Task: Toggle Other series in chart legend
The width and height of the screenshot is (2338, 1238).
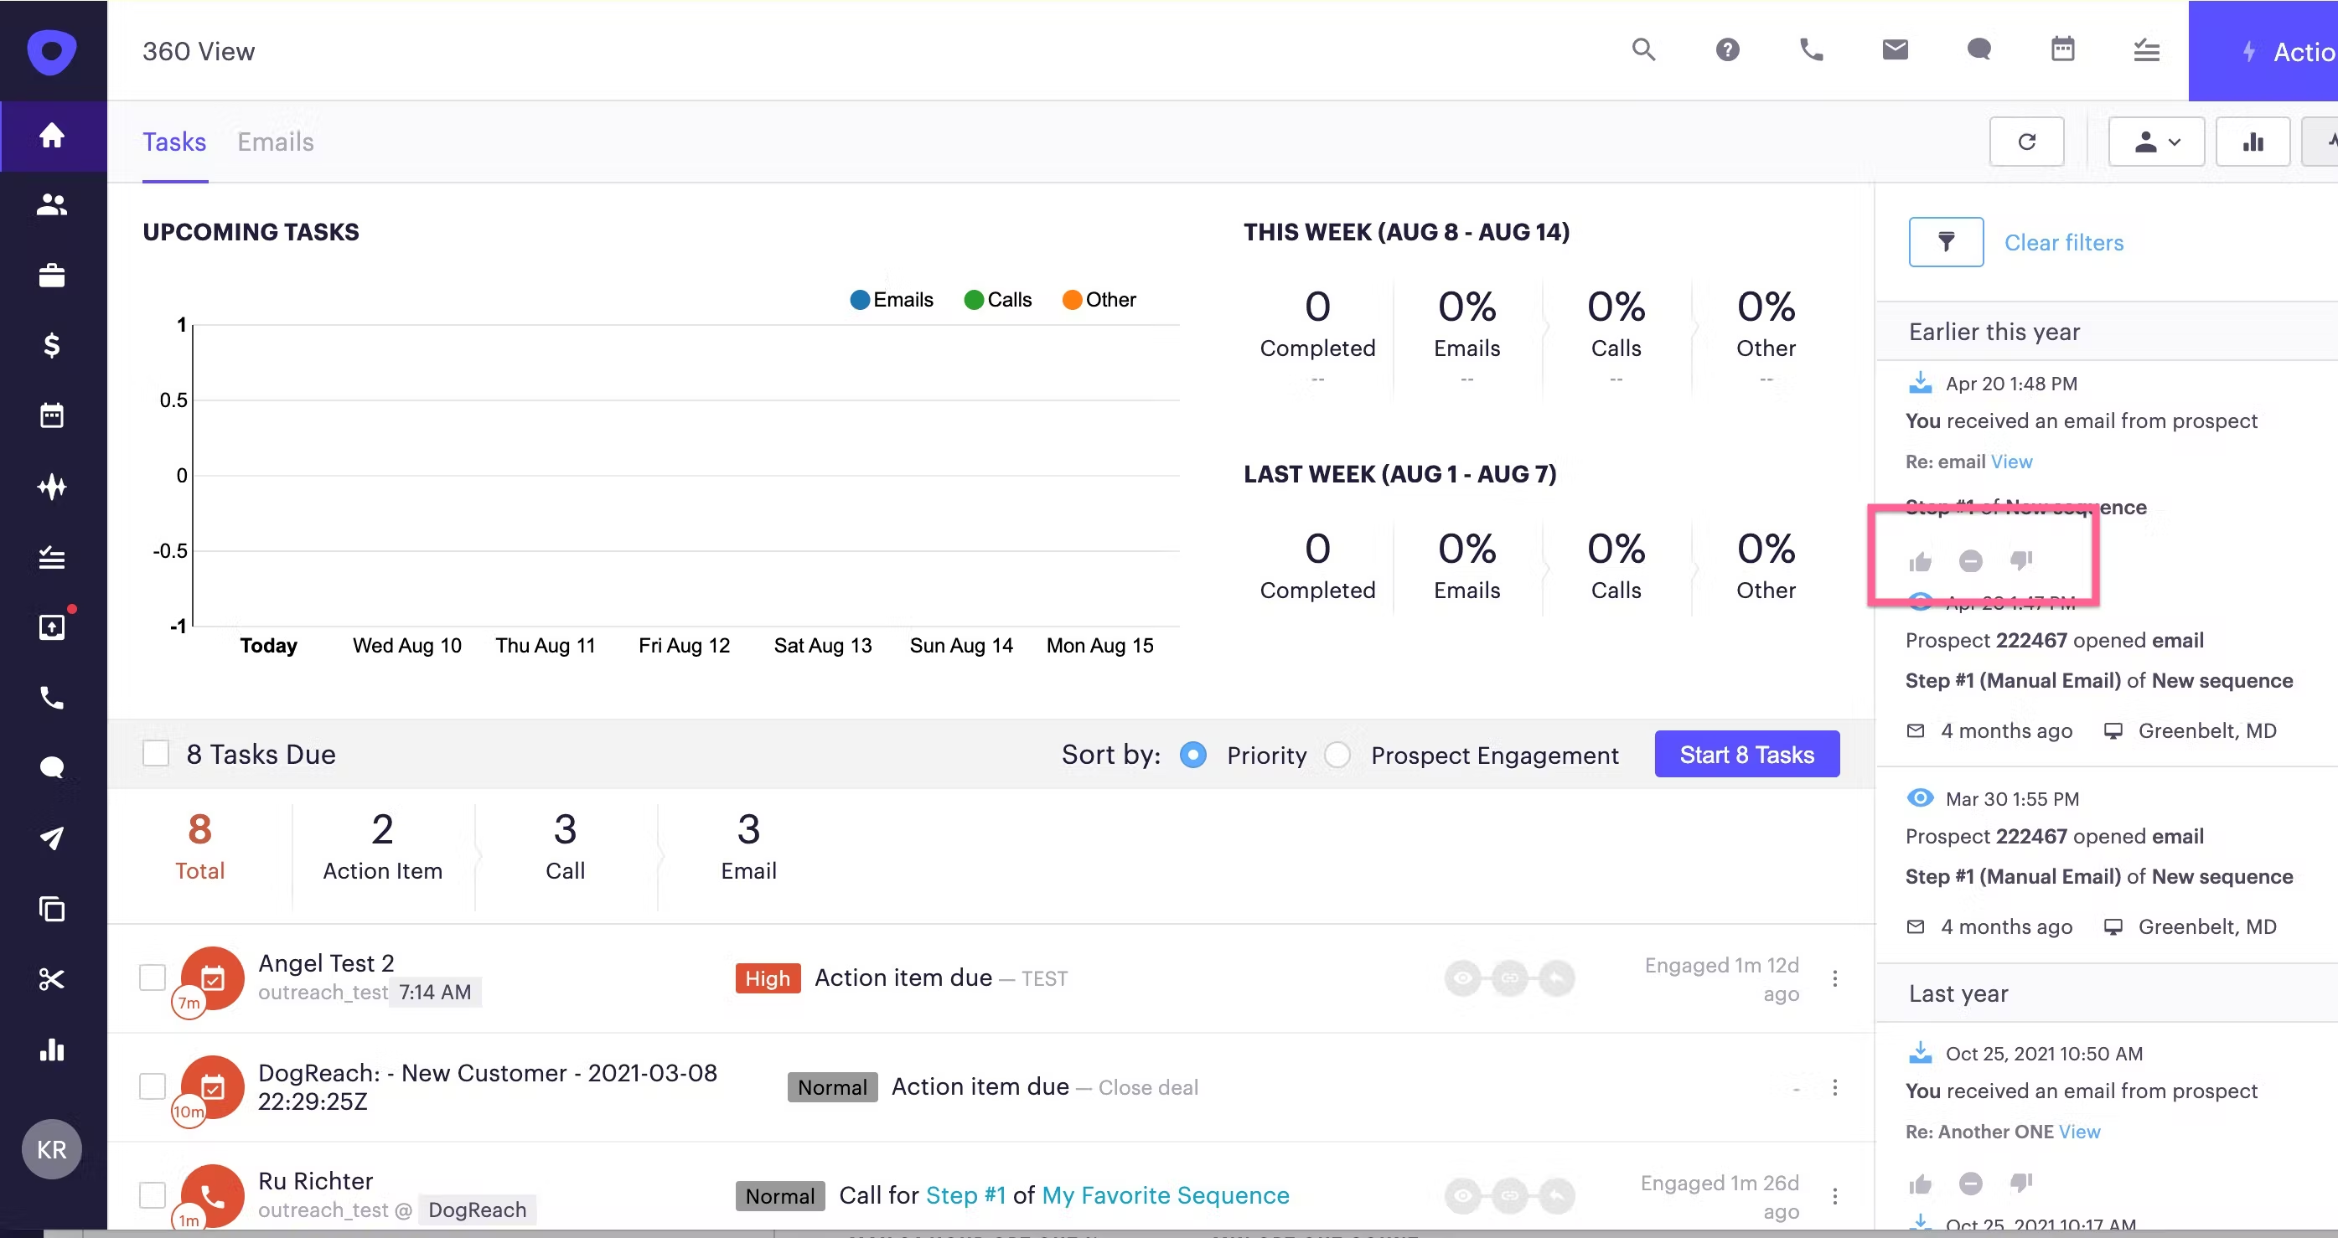Action: pyautogui.click(x=1099, y=300)
